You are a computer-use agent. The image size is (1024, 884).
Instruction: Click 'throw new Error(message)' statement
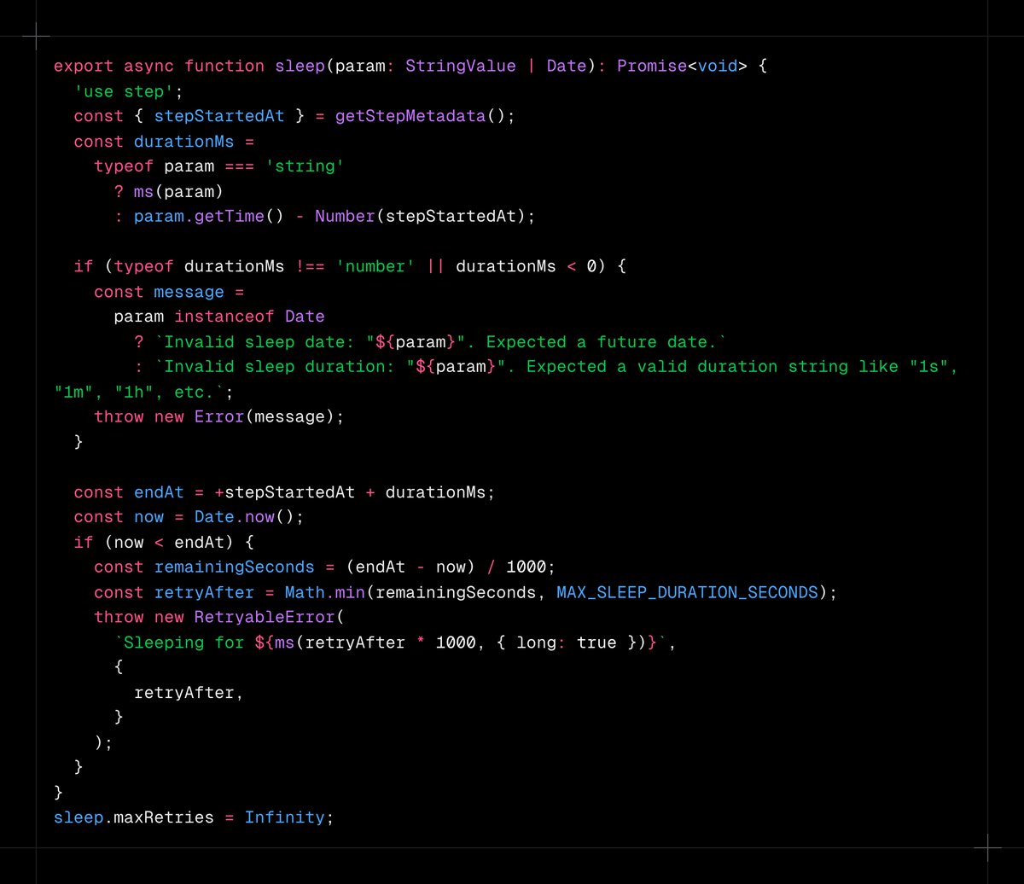[x=219, y=417]
